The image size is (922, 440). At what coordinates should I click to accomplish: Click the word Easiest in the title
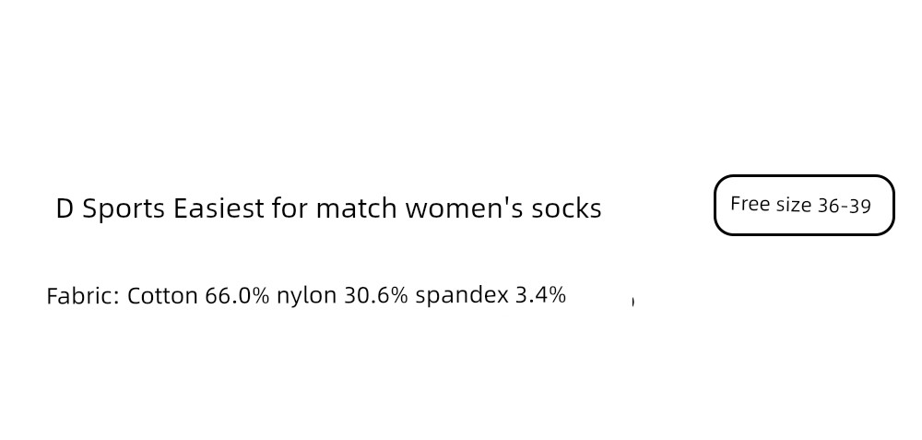(219, 208)
